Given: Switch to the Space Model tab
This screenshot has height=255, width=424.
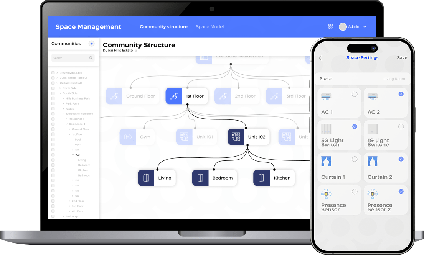Looking at the screenshot, I should pyautogui.click(x=210, y=27).
